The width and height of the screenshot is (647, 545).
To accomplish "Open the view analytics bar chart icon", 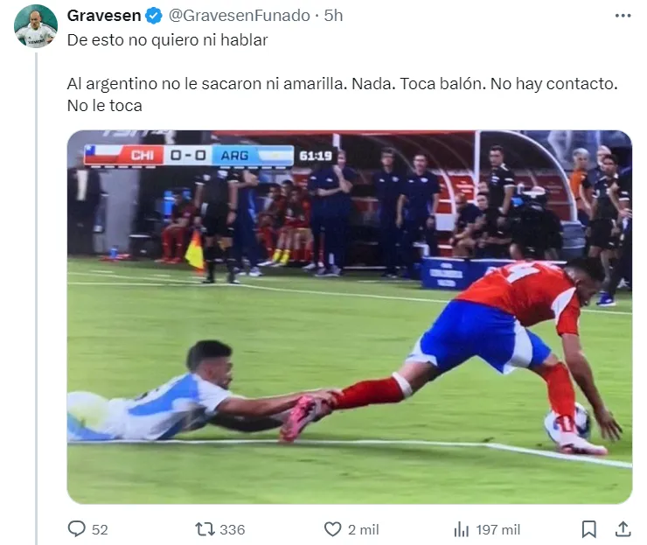I will click(x=462, y=529).
